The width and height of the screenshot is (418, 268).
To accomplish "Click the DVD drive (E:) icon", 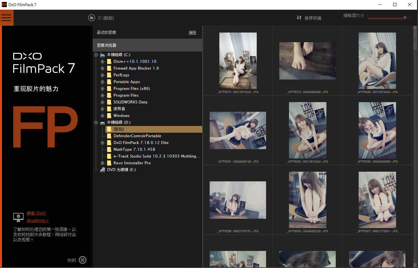I will (x=103, y=170).
